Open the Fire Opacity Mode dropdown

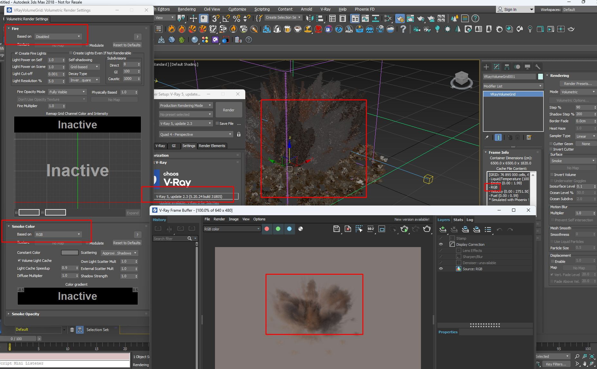67,92
